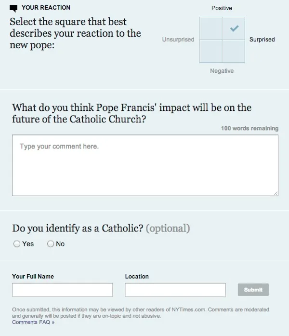The height and width of the screenshot is (336, 289).
Task: Click the Negative axis label
Action: (222, 71)
